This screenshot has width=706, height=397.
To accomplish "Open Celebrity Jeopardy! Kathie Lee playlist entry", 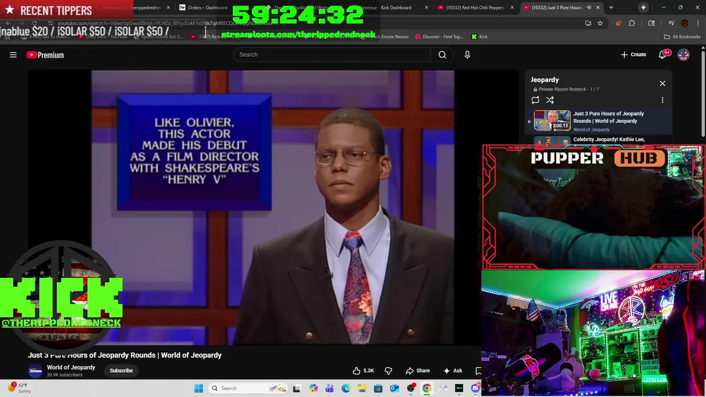I will pyautogui.click(x=609, y=140).
